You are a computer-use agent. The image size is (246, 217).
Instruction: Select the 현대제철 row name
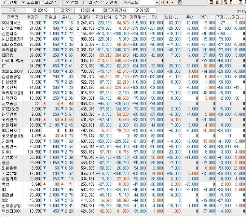[9, 125]
